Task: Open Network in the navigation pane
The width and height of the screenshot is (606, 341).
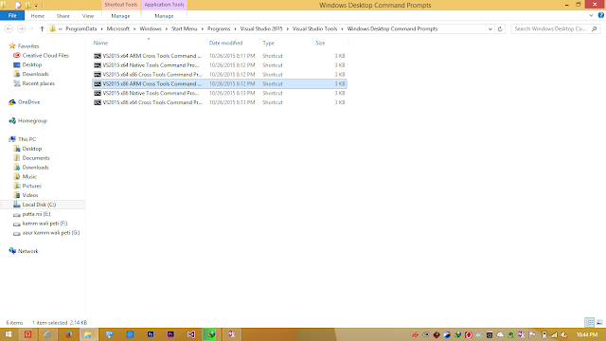Action: point(27,251)
